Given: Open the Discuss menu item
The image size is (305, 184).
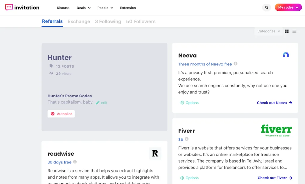Looking at the screenshot, I should [x=63, y=8].
